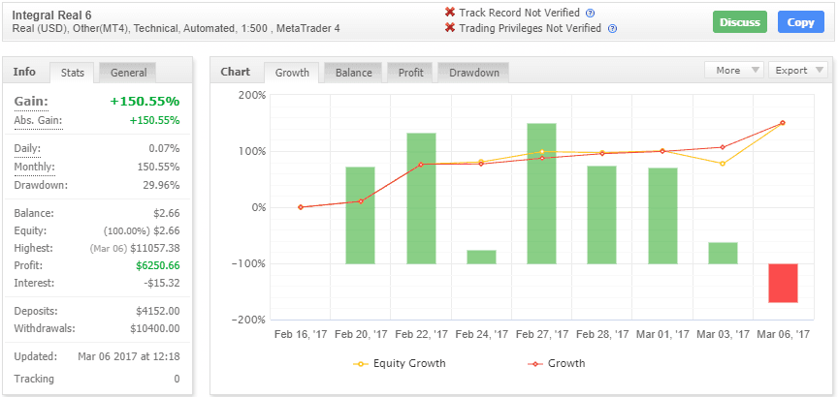Open the More dropdown menu
The height and width of the screenshot is (397, 838).
(x=734, y=70)
